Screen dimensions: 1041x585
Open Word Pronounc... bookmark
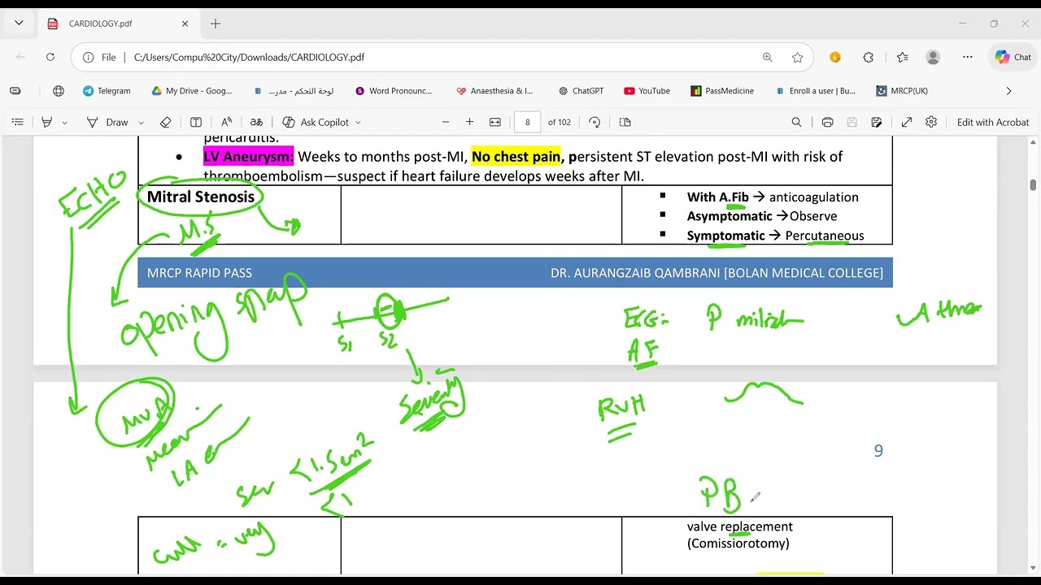[x=394, y=91]
